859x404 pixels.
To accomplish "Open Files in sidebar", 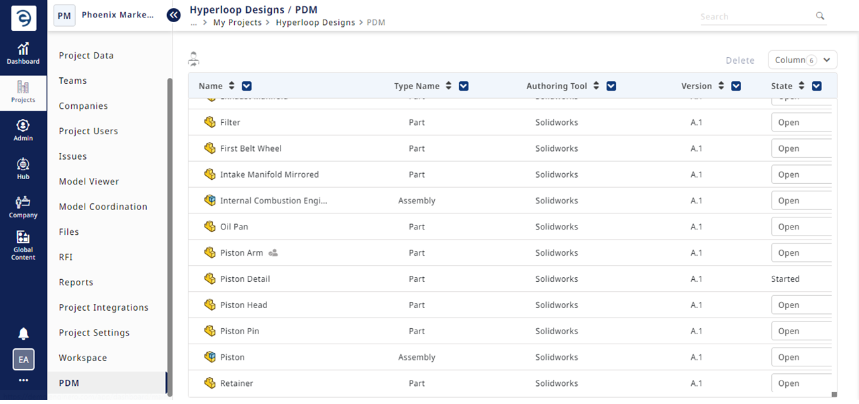I will [68, 232].
